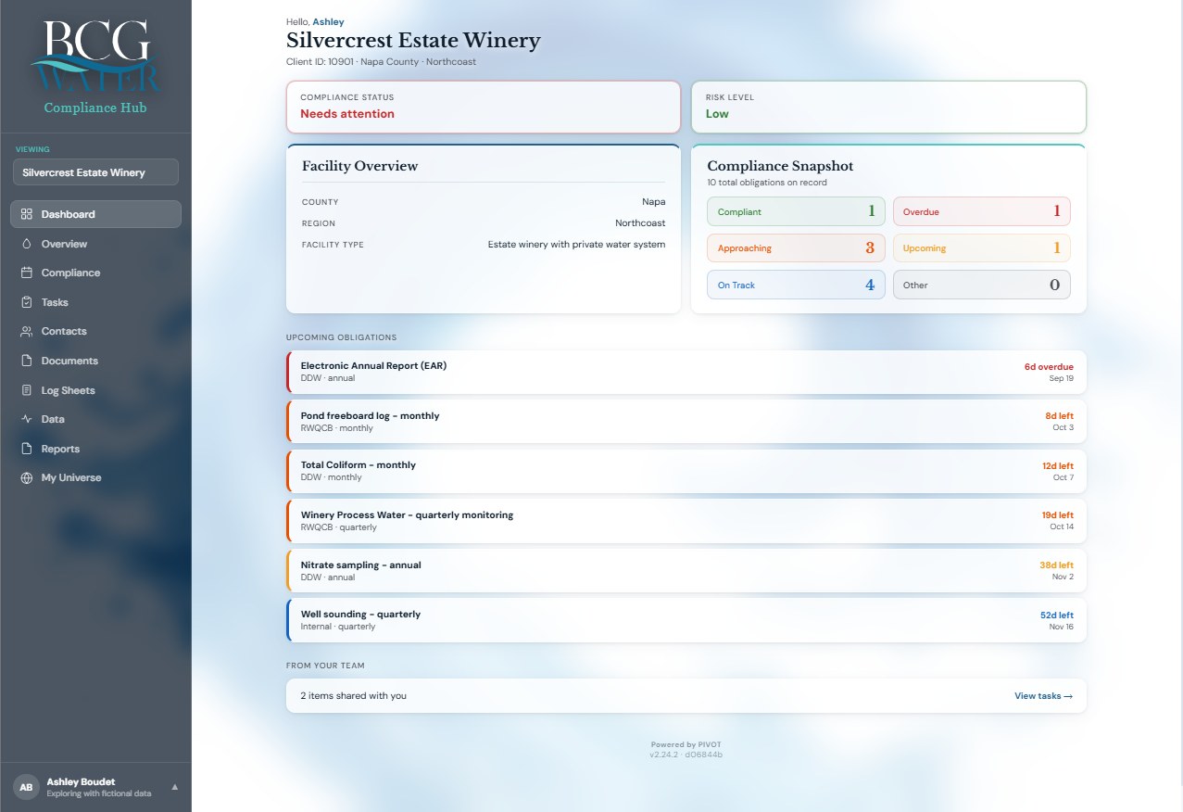Click the '6d overdue' status text

coord(1049,366)
